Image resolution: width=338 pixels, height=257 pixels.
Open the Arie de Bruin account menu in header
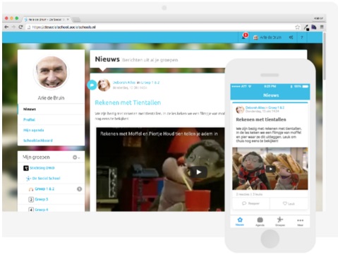click(267, 37)
